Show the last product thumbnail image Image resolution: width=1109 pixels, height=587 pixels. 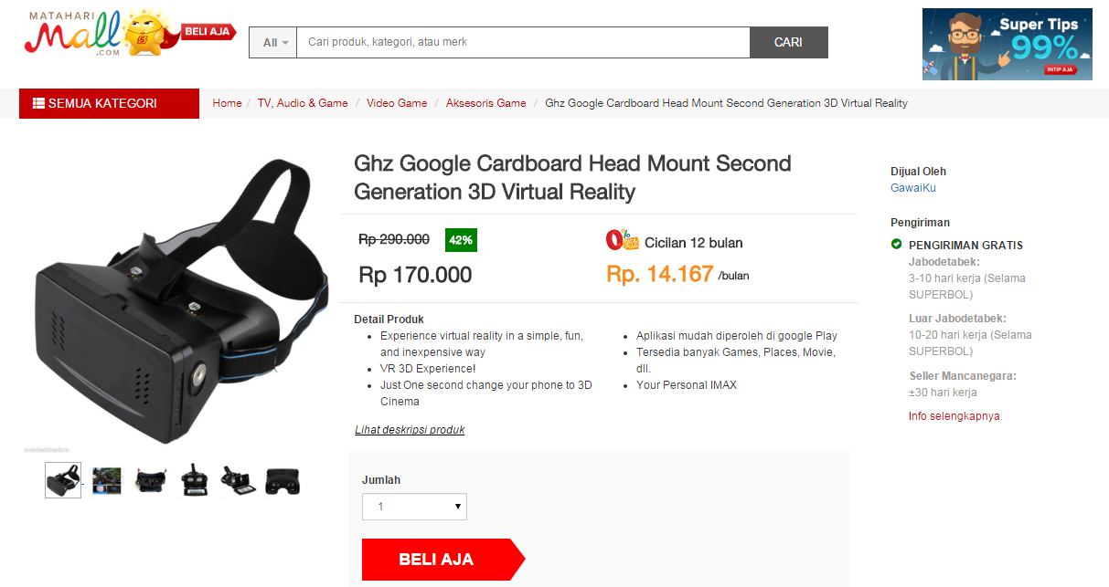point(283,480)
